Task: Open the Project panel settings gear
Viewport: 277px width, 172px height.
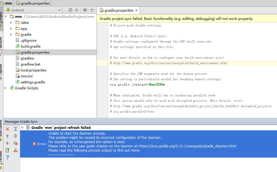Action: click(86, 10)
